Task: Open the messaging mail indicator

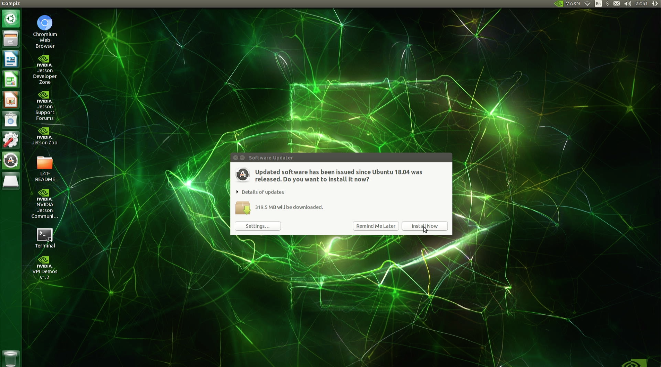Action: [x=616, y=3]
